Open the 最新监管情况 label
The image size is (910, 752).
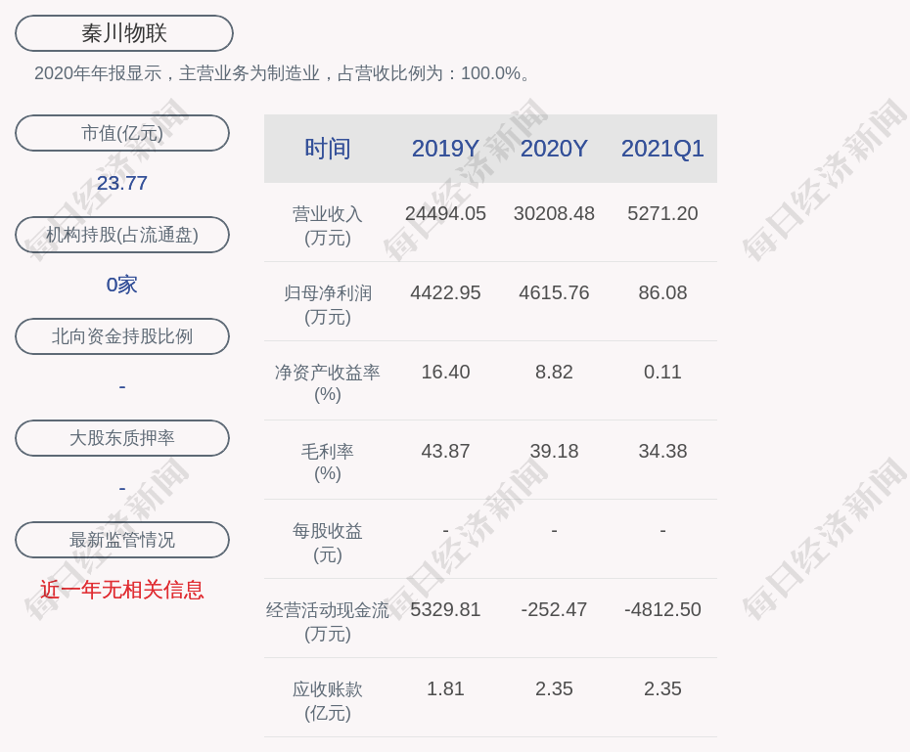tap(122, 540)
